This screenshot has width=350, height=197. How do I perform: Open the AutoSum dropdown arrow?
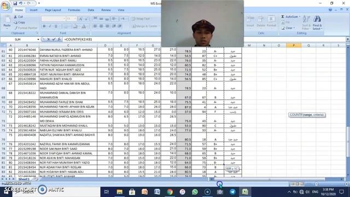pos(300,17)
